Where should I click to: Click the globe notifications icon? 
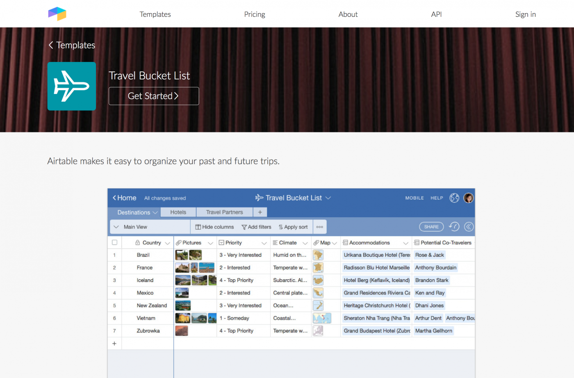454,198
